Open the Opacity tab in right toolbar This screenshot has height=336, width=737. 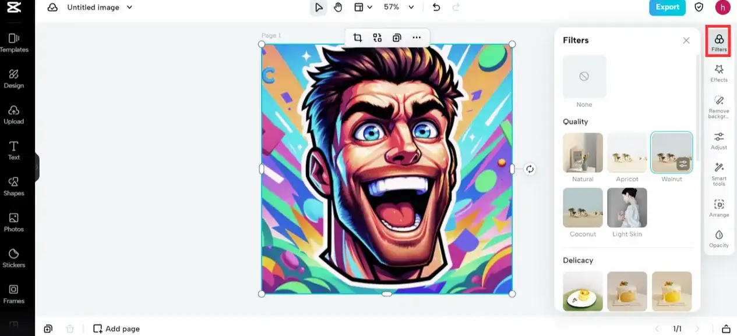coord(719,238)
